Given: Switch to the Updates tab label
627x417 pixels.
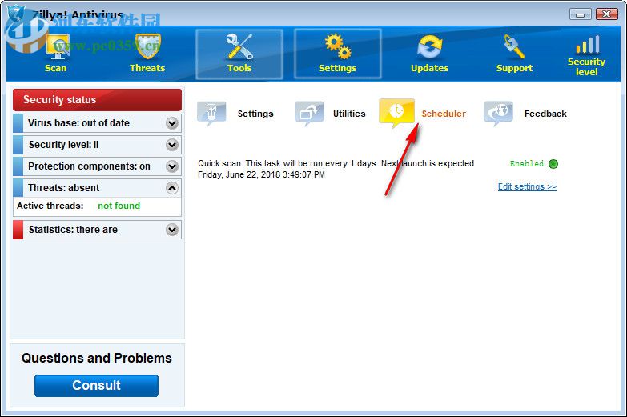Looking at the screenshot, I should [429, 68].
